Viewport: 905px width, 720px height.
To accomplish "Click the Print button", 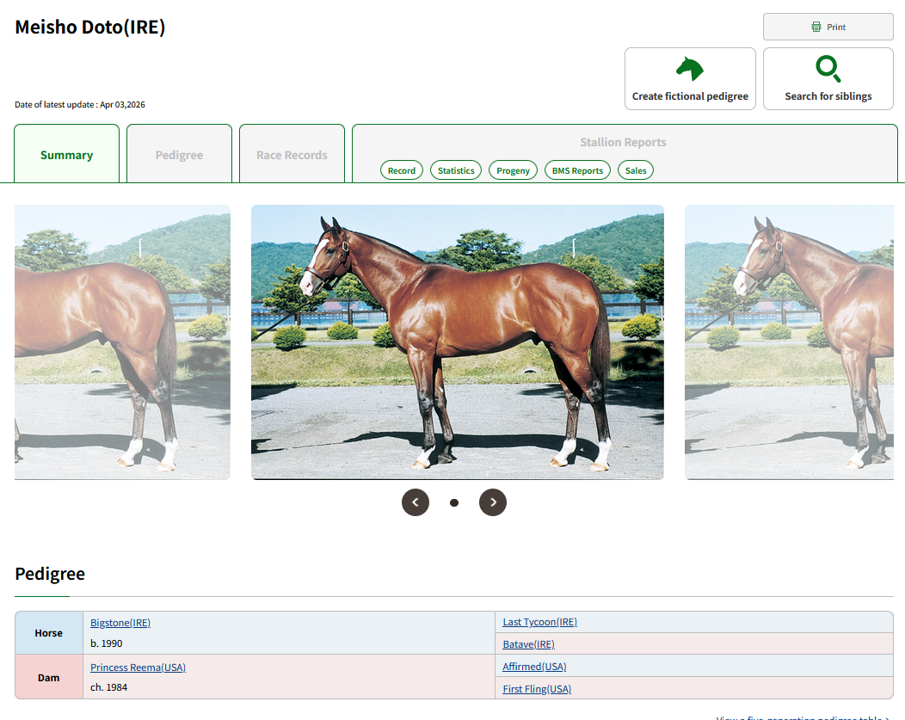I will tap(828, 28).
